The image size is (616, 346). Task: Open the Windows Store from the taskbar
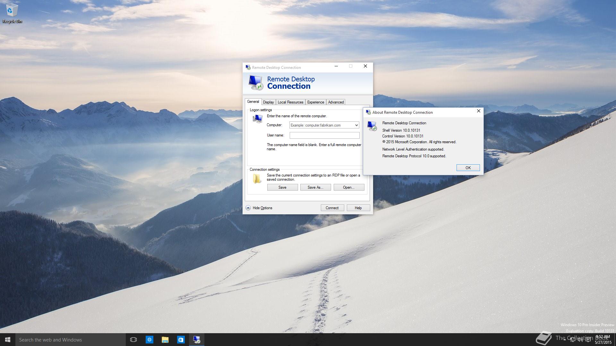(x=181, y=340)
